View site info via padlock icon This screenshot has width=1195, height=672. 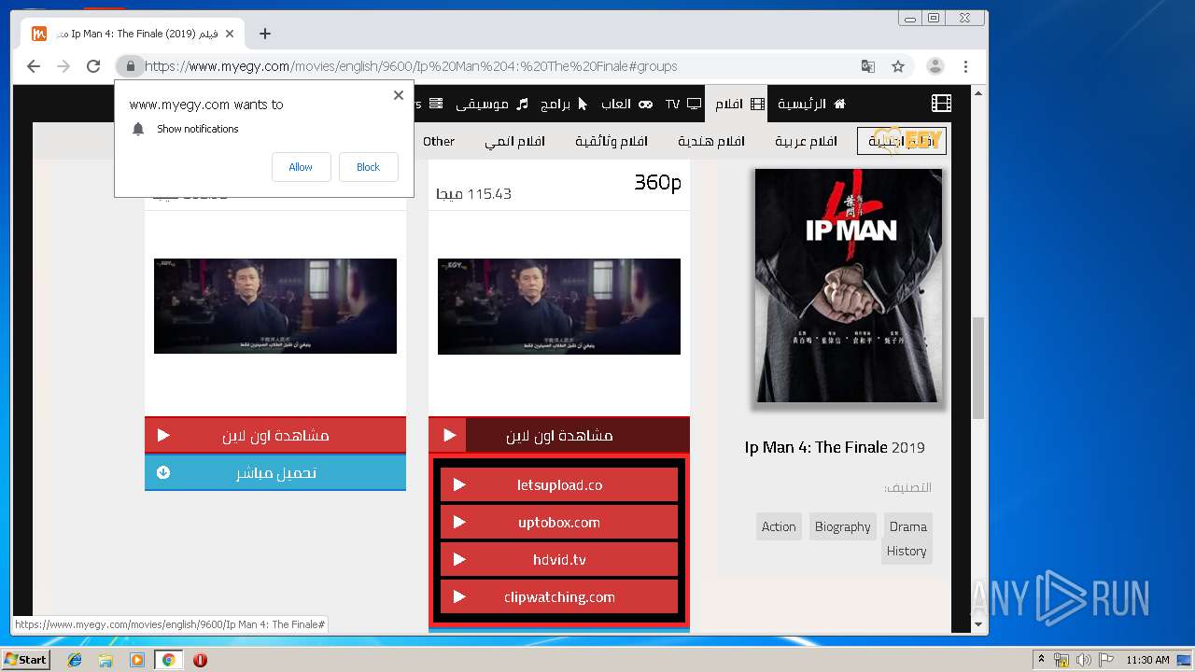[x=131, y=66]
